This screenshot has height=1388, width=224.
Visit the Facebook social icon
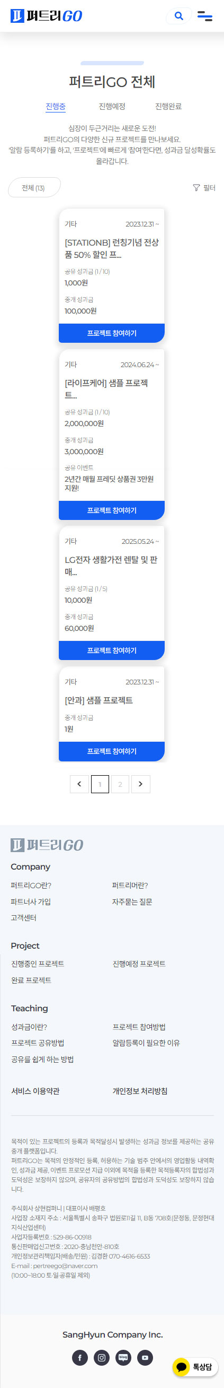[79, 1357]
